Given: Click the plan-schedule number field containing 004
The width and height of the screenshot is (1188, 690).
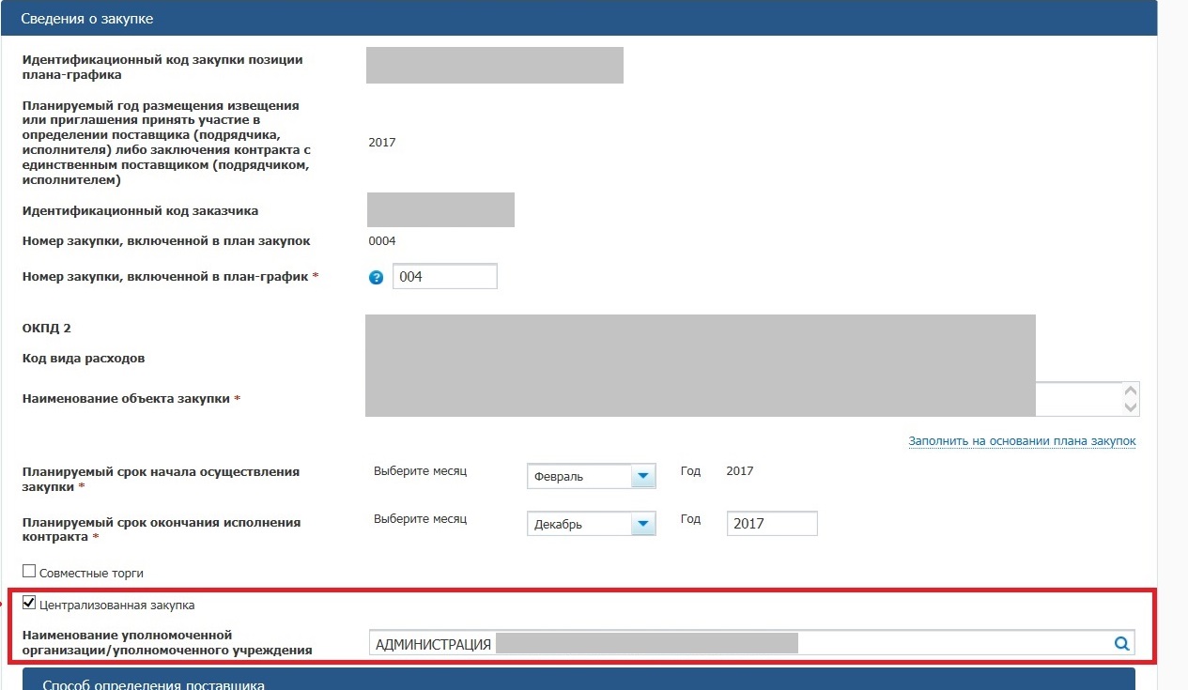Looking at the screenshot, I should click(x=443, y=277).
